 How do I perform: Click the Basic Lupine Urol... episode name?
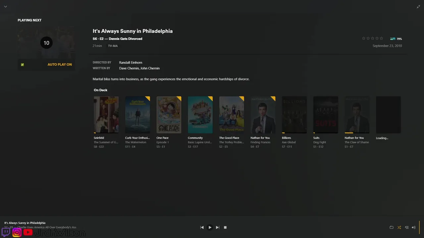(x=200, y=142)
